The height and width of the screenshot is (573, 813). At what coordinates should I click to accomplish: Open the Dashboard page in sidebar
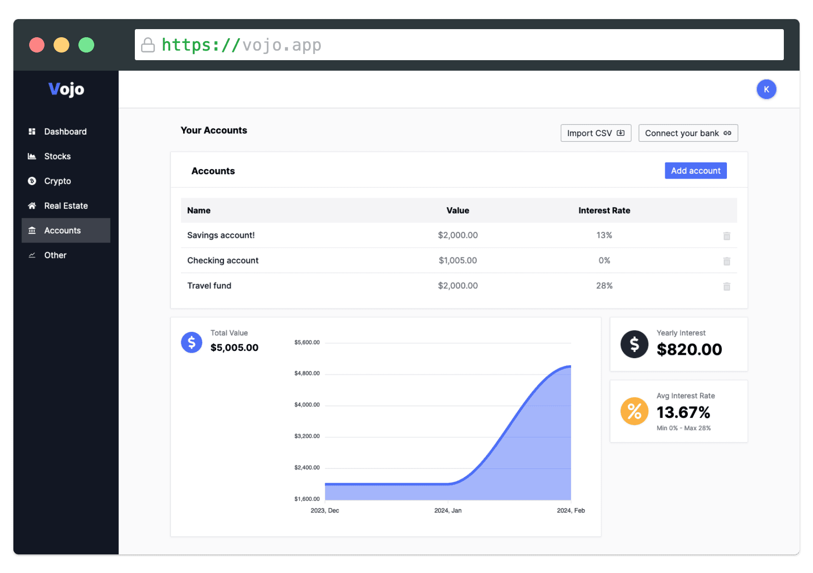66,131
